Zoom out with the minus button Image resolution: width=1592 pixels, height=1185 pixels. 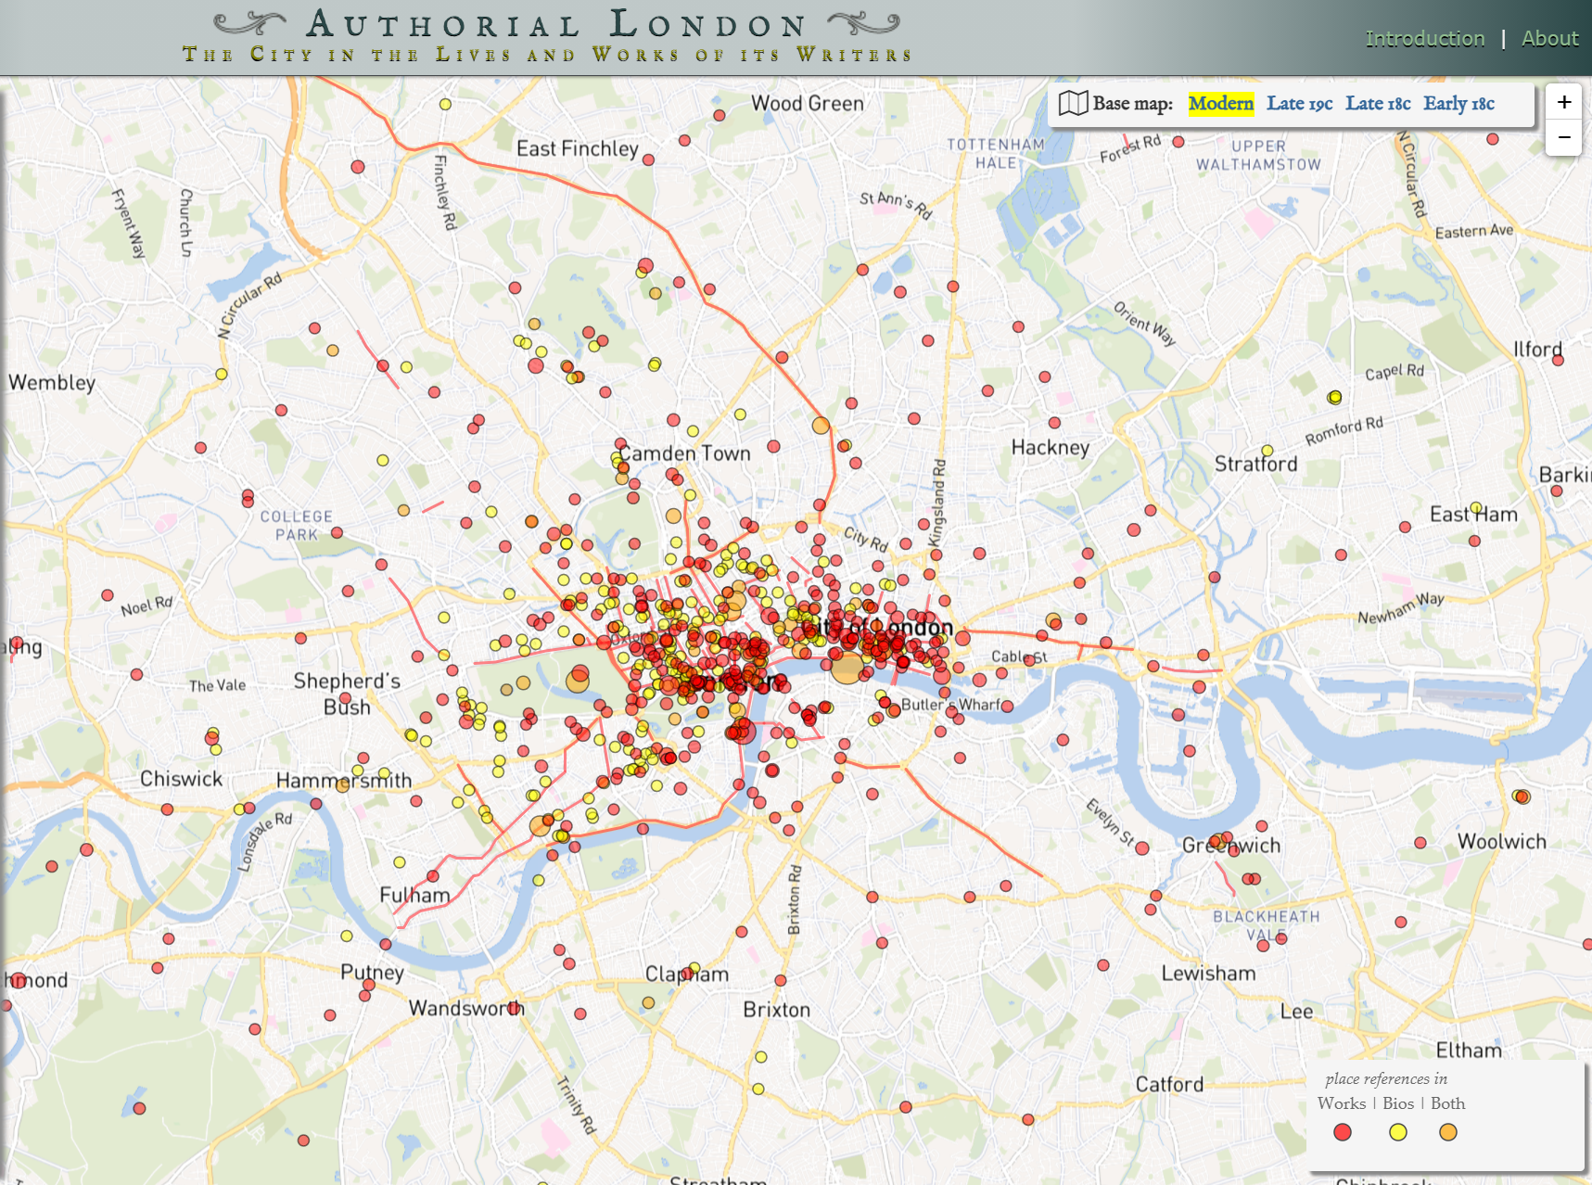[x=1563, y=138]
